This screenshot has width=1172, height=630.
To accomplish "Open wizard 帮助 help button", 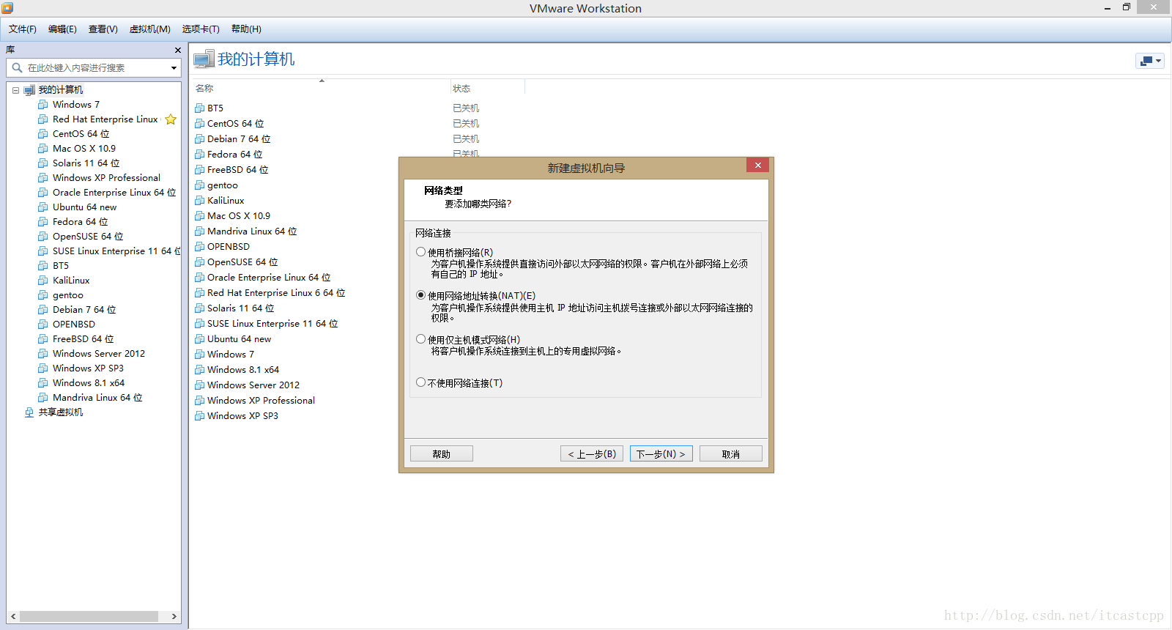I will 441,453.
